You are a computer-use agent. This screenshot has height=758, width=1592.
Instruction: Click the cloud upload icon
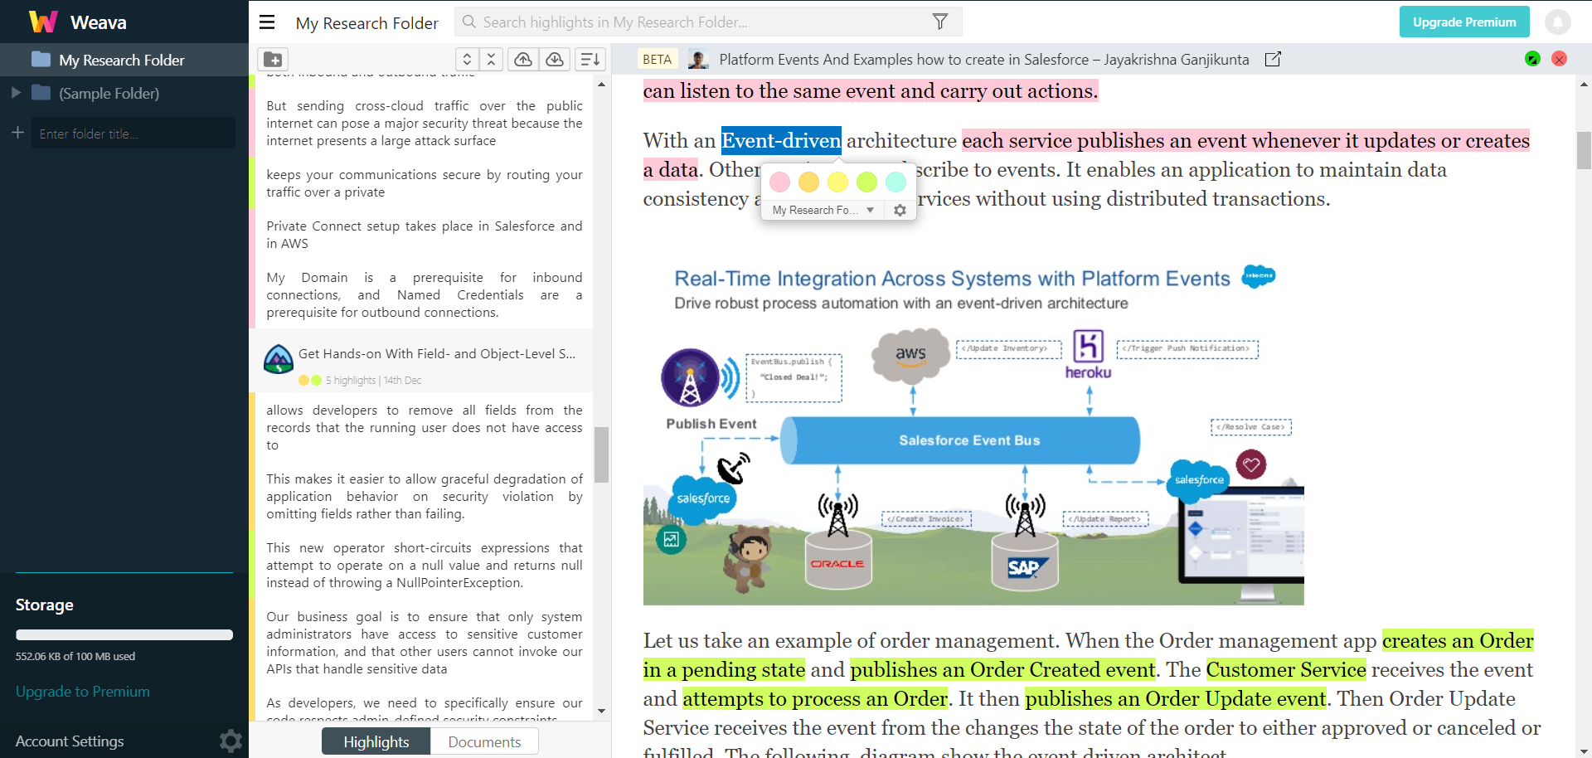[523, 60]
